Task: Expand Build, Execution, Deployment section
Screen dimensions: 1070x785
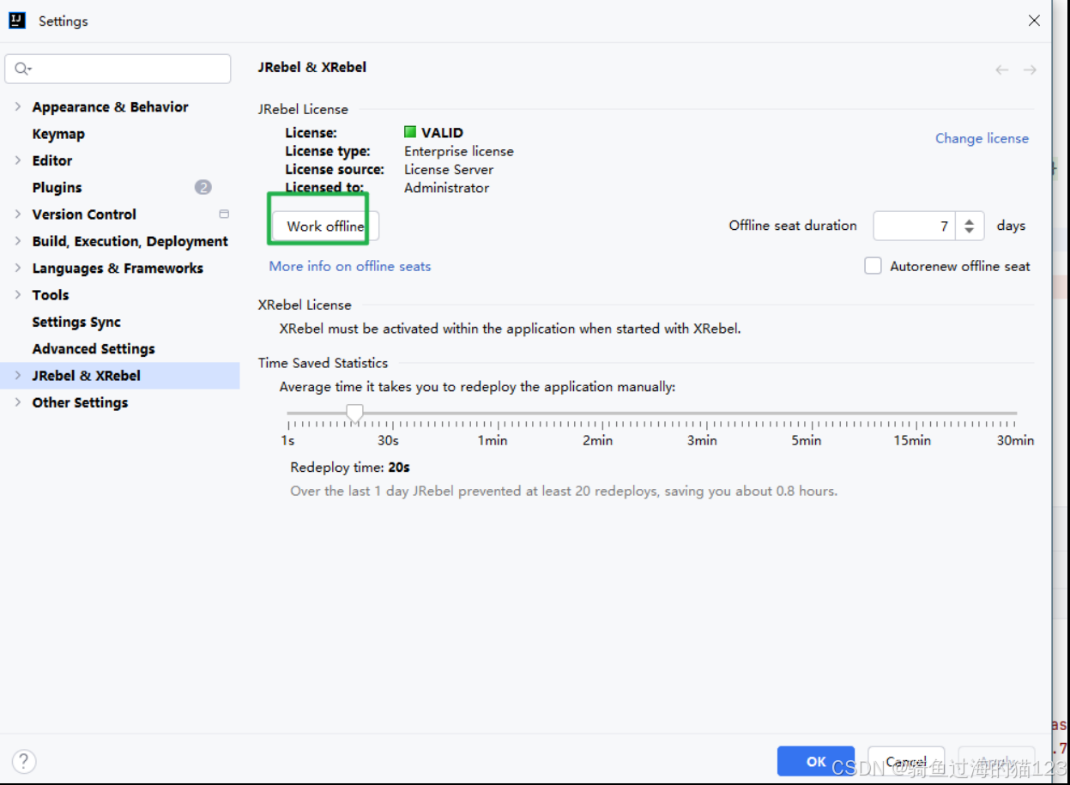Action: [x=18, y=241]
